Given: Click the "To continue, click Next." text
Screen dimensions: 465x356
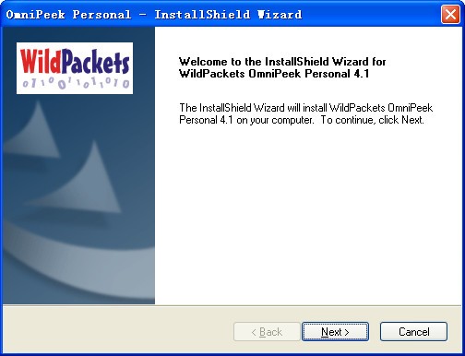Looking at the screenshot, I should coord(373,120).
